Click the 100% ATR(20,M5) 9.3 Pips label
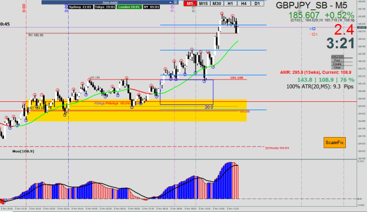Image resolution: width=367 pixels, height=212 pixels. 320,87
